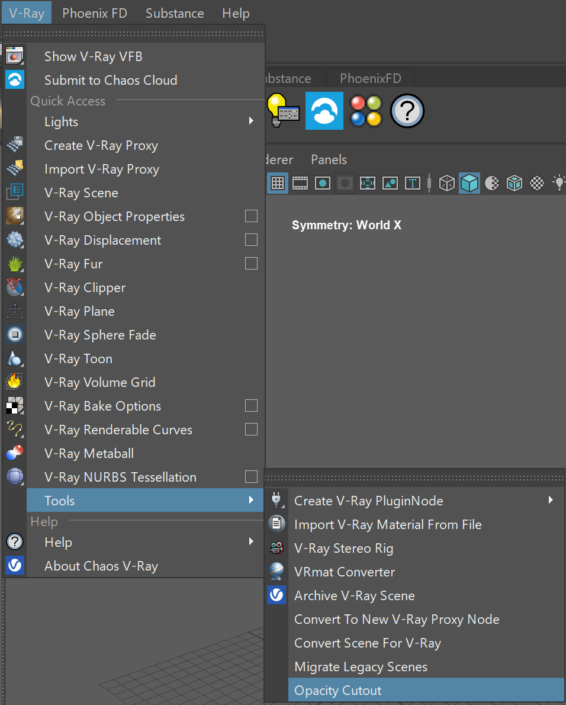Select Convert To New V-Ray Proxy Node
The image size is (566, 705).
pyautogui.click(x=426, y=619)
